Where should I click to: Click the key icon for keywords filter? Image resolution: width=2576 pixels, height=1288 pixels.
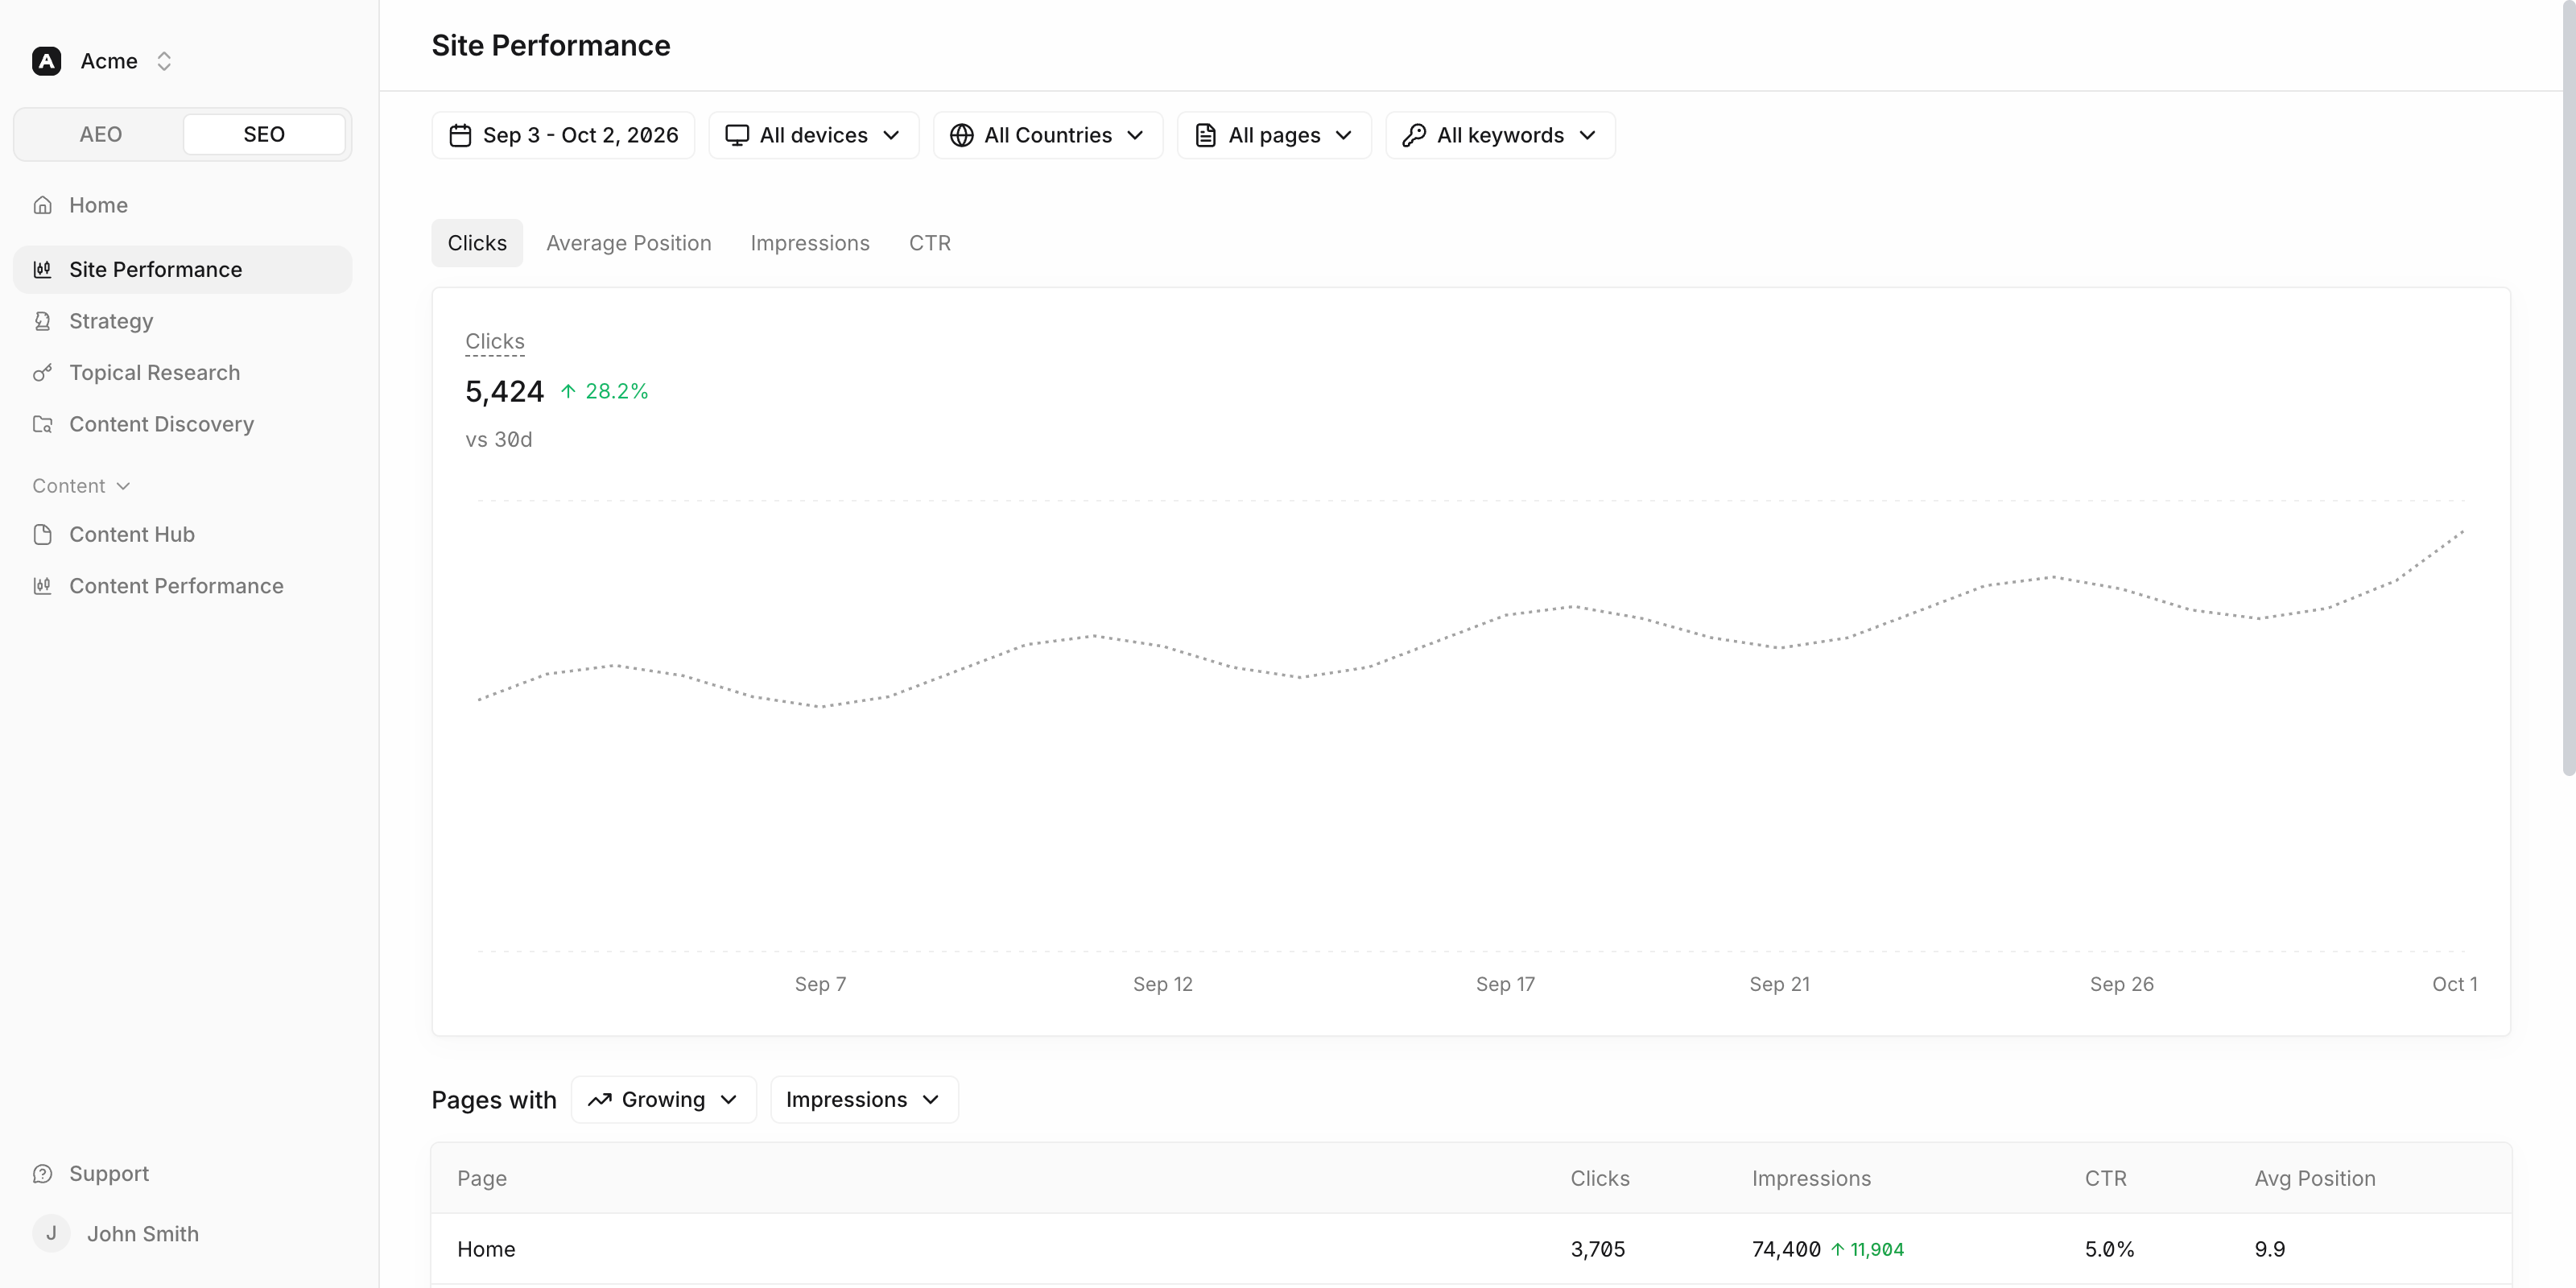[1414, 135]
